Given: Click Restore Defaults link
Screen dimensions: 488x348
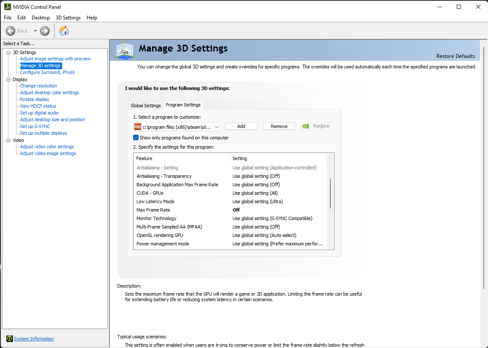Looking at the screenshot, I should 455,56.
